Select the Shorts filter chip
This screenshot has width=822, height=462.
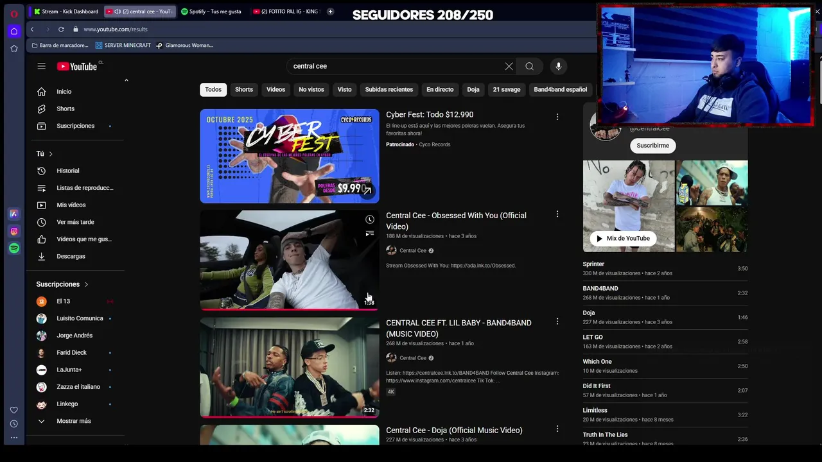(244, 89)
